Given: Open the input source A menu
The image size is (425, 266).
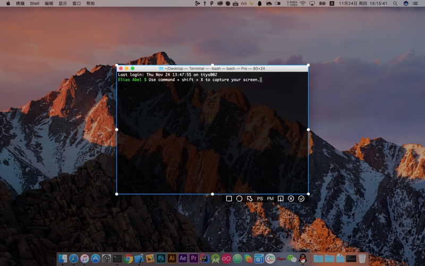Looking at the screenshot, I should pyautogui.click(x=331, y=4).
